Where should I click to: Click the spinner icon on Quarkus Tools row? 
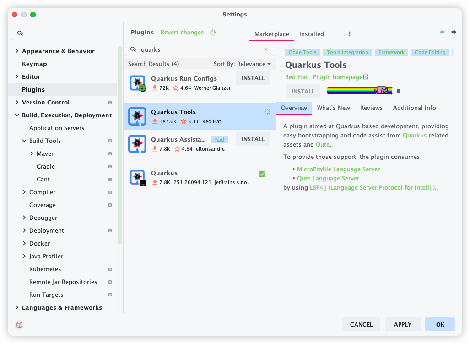pos(267,112)
